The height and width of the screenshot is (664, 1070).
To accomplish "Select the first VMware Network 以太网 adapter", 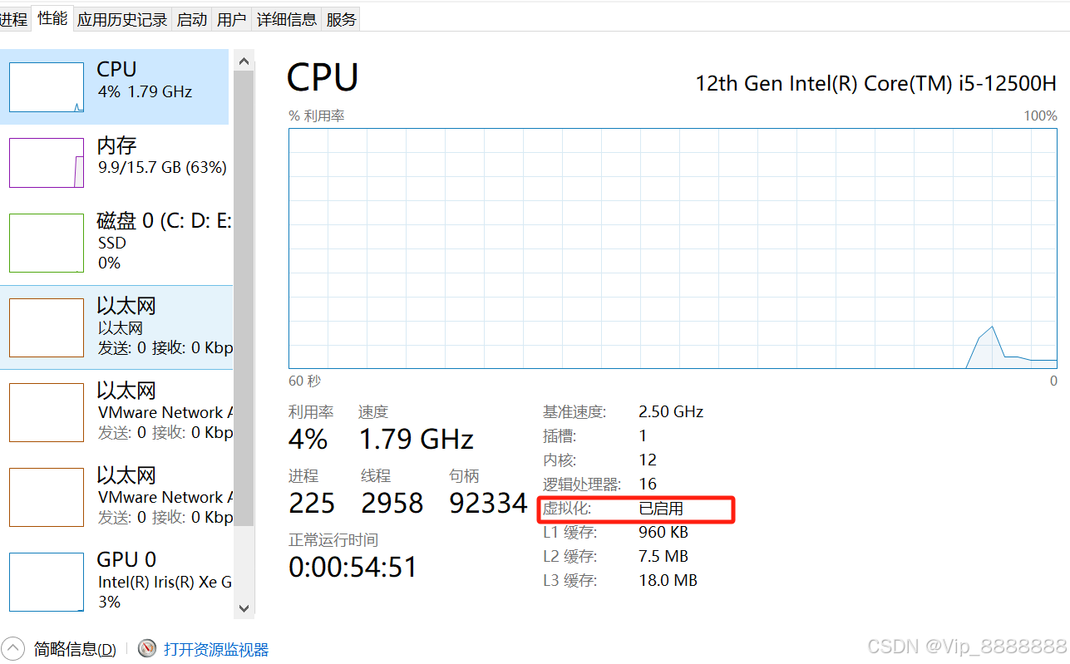I will pyautogui.click(x=116, y=412).
